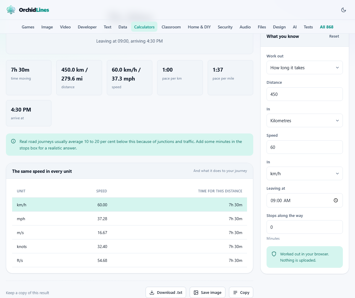The height and width of the screenshot is (298, 355).
Task: Copy the result to clipboard
Action: coord(241,292)
